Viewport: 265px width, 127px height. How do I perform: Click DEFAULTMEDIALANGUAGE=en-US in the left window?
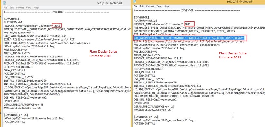point(24,105)
